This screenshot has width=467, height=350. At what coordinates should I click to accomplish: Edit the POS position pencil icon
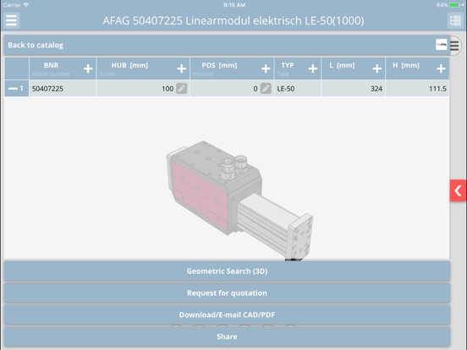(x=266, y=89)
